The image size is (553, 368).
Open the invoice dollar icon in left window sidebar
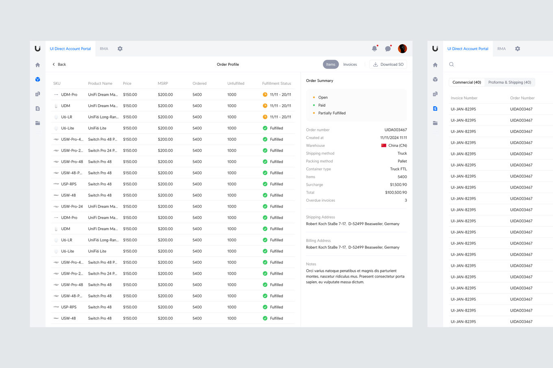[37, 109]
